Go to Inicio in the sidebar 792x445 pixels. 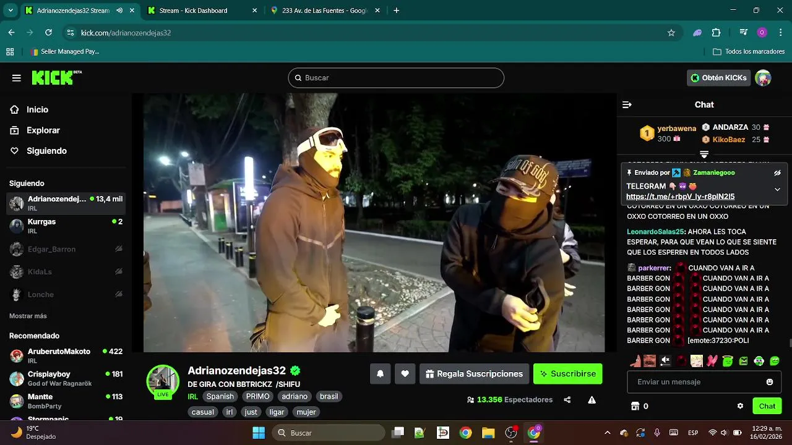(37, 109)
